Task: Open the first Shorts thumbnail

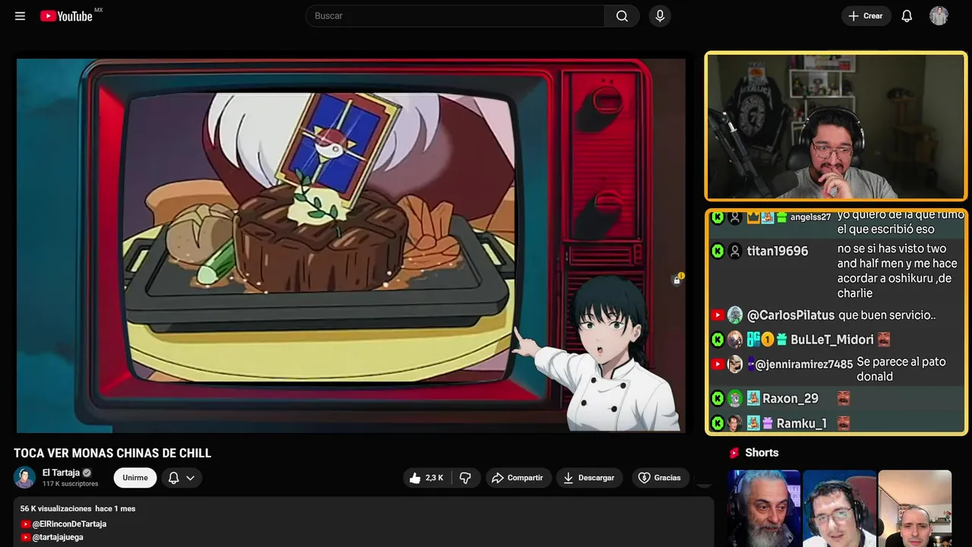Action: click(x=764, y=508)
